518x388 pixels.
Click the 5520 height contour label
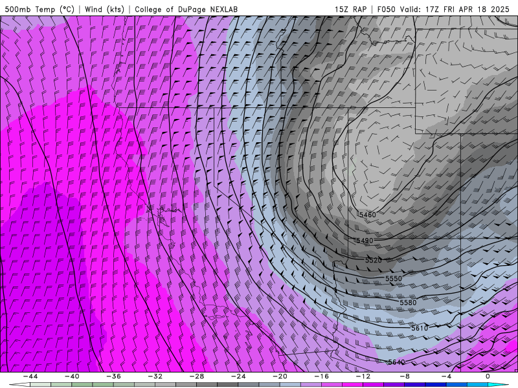point(374,261)
